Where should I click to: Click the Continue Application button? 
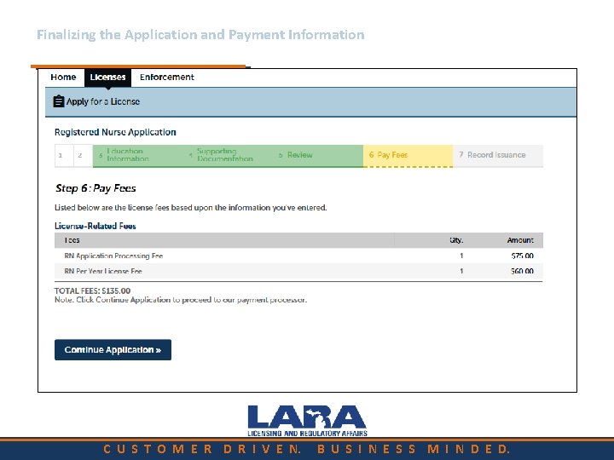pyautogui.click(x=113, y=350)
